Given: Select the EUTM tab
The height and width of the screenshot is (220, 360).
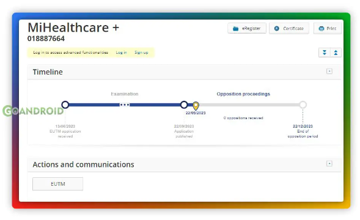Looking at the screenshot, I should pyautogui.click(x=57, y=184).
